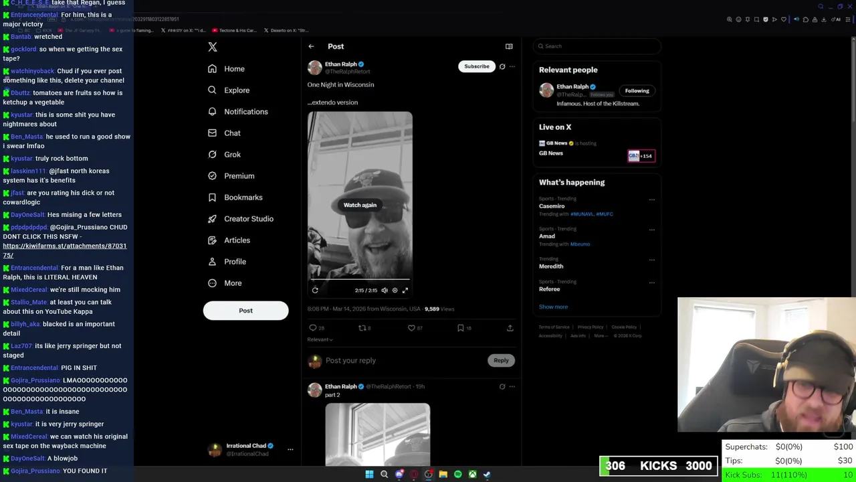Click the white Post button in sidebar
The image size is (856, 482).
[245, 311]
